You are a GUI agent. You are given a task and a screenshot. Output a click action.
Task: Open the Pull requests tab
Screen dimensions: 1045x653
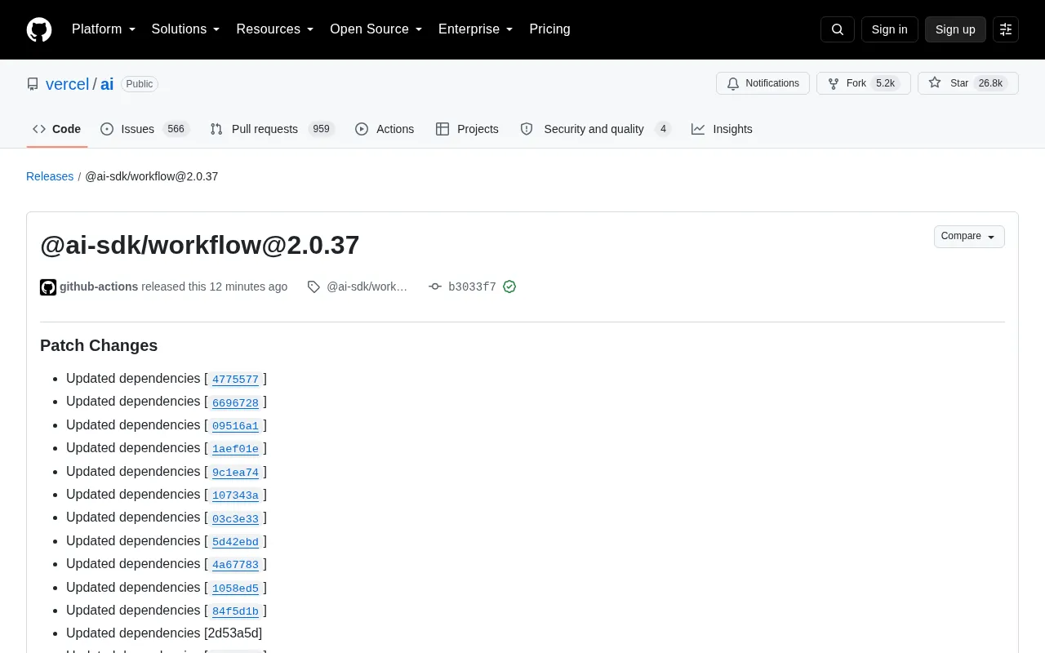[272, 129]
